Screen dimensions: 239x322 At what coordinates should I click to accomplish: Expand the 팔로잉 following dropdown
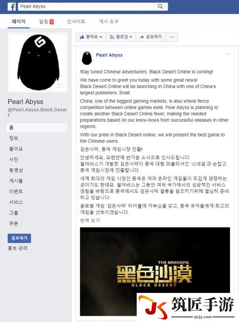(x=121, y=37)
